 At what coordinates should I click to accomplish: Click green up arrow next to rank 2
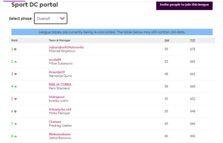click(15, 62)
